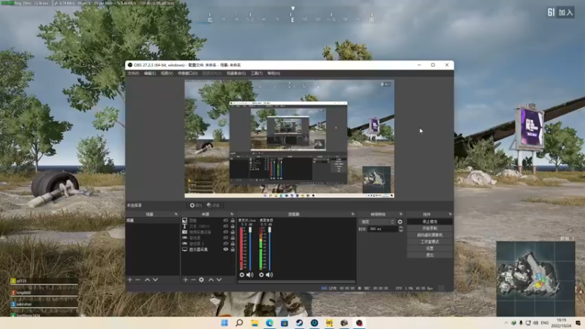Open Microsoft Edge from the taskbar
The width and height of the screenshot is (585, 329).
269,322
